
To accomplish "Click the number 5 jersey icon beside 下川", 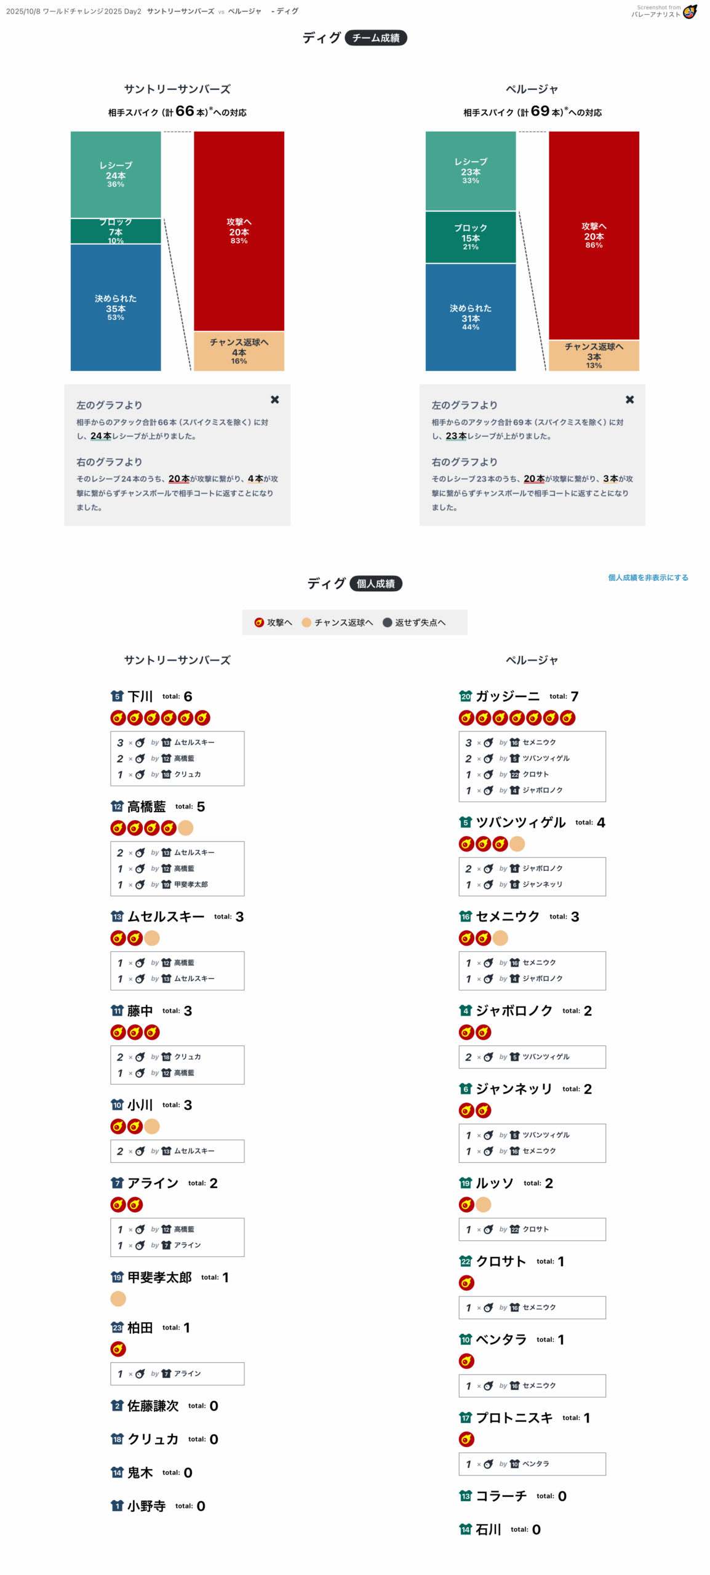I will (x=117, y=696).
